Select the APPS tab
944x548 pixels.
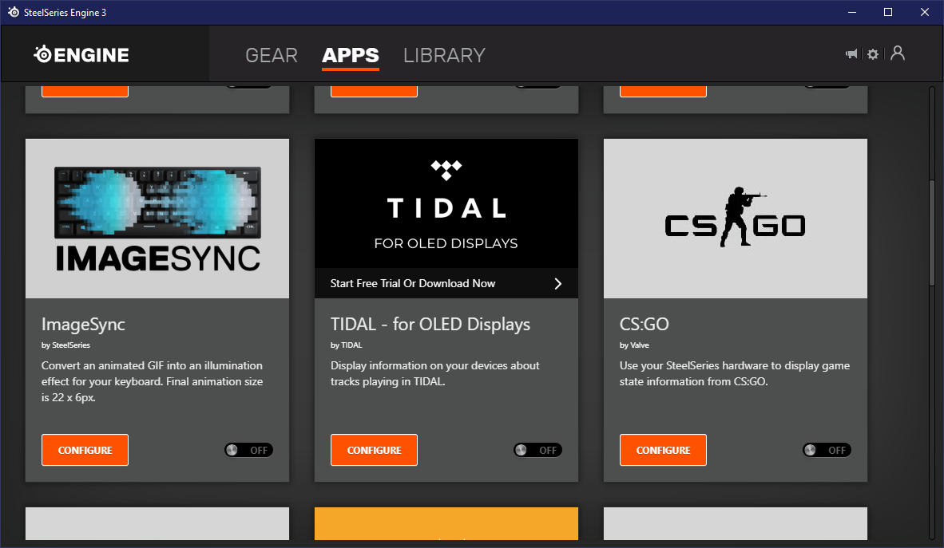(351, 55)
